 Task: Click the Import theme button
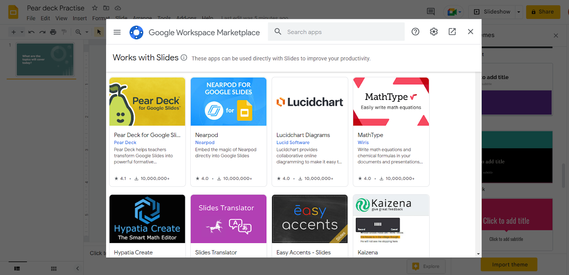click(x=509, y=264)
